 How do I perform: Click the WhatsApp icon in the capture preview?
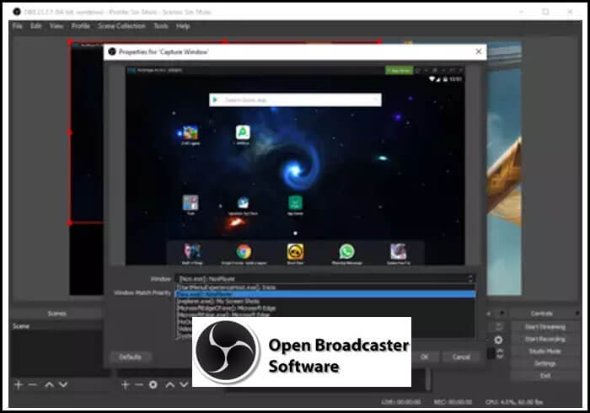tap(346, 251)
